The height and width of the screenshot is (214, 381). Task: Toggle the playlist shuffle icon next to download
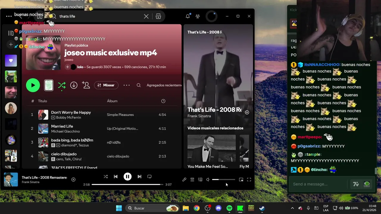coord(62,85)
